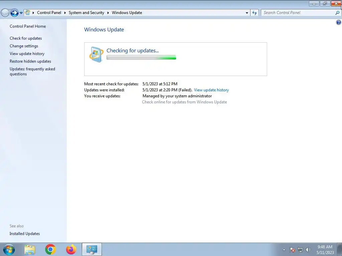Open Restore hidden updates
342x256 pixels.
tap(30, 61)
